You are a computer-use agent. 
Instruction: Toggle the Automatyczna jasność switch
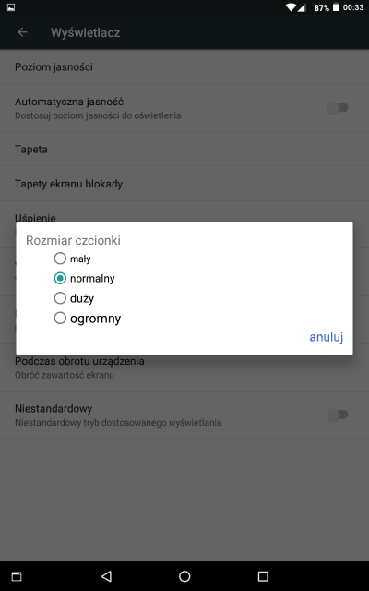338,108
